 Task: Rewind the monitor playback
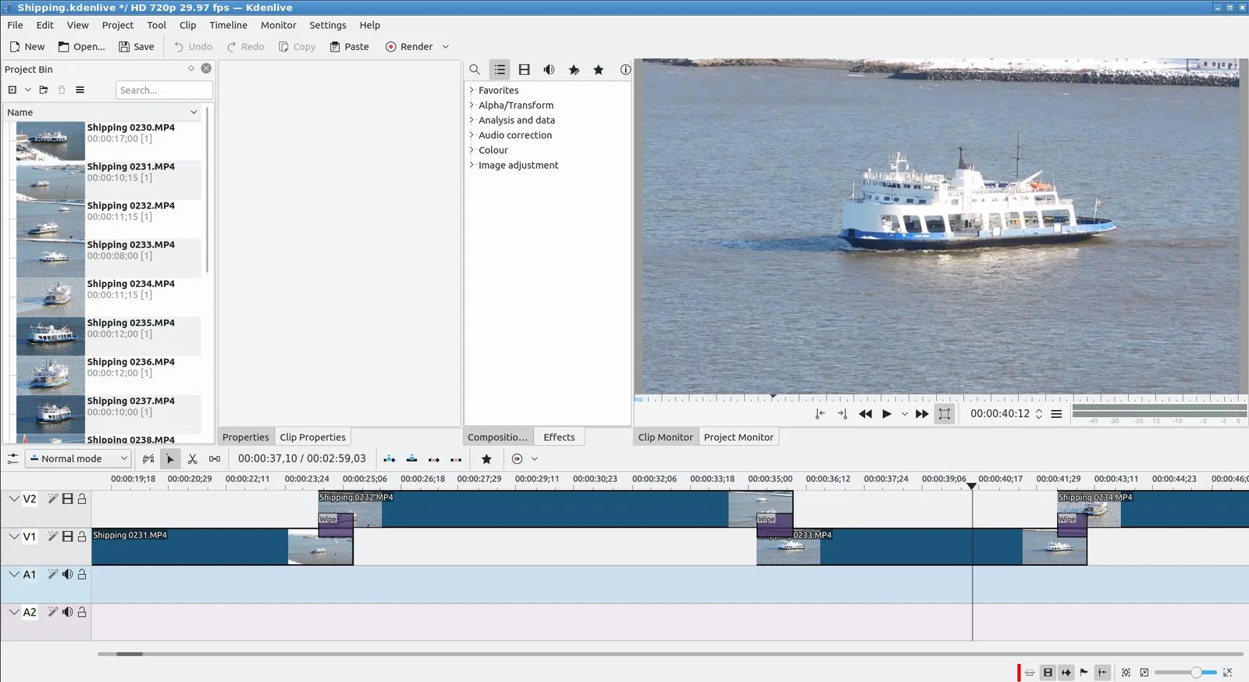click(865, 414)
